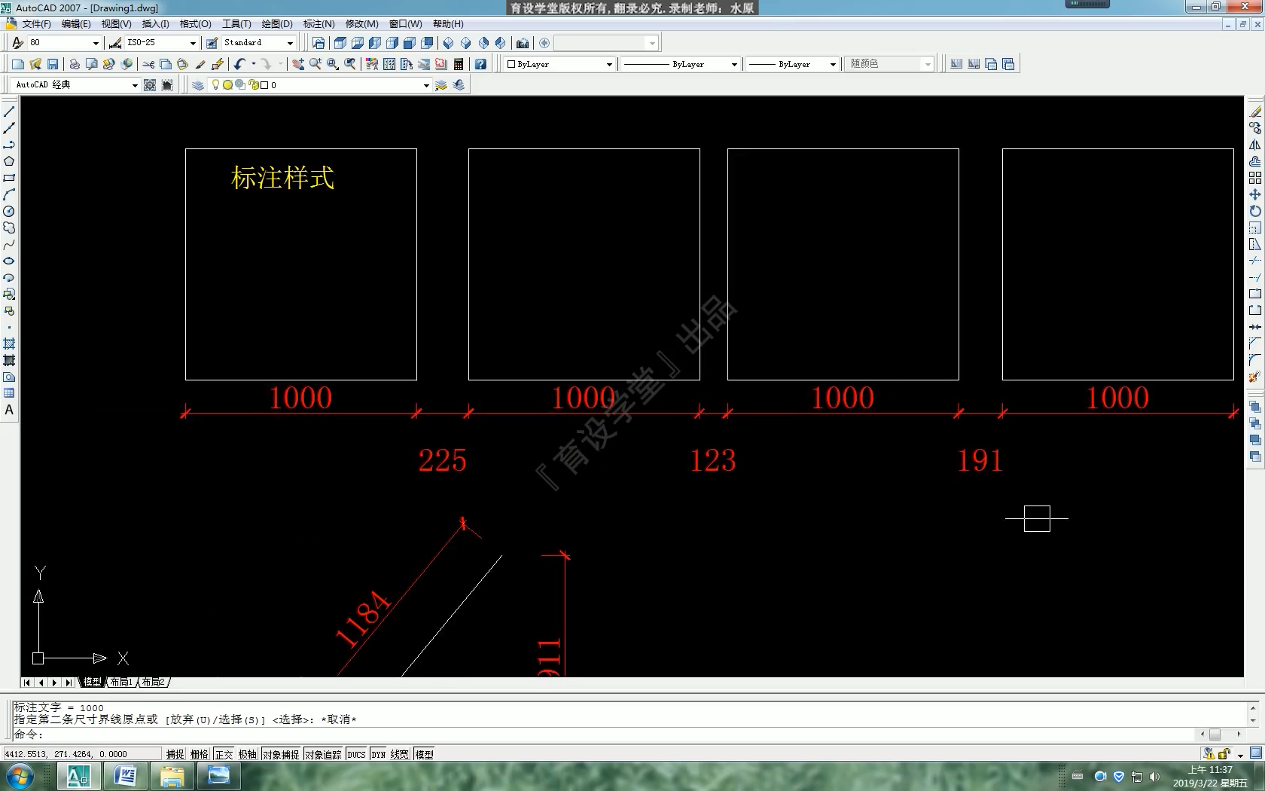Expand the ByLayer linetype dropdown
This screenshot has height=791, width=1265.
point(734,64)
